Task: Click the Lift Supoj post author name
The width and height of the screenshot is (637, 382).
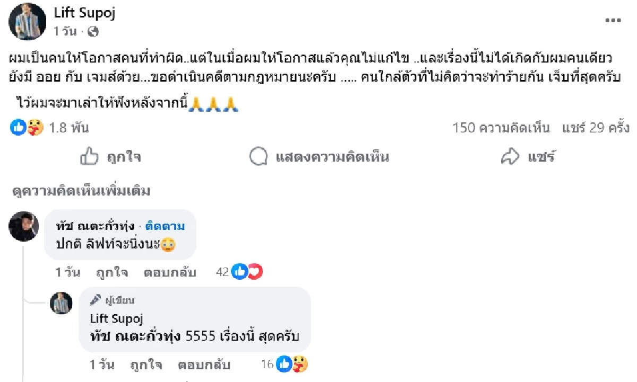Action: pos(85,13)
